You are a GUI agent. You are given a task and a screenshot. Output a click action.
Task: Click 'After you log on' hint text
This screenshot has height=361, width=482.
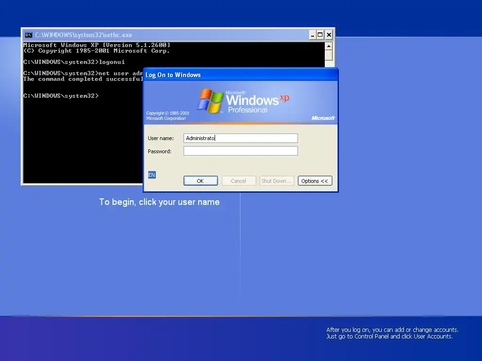coord(392,333)
